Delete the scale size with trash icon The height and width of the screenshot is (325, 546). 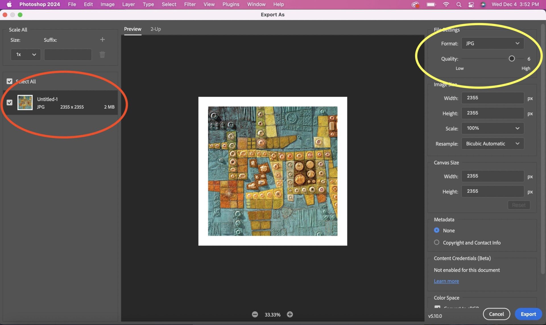point(102,54)
